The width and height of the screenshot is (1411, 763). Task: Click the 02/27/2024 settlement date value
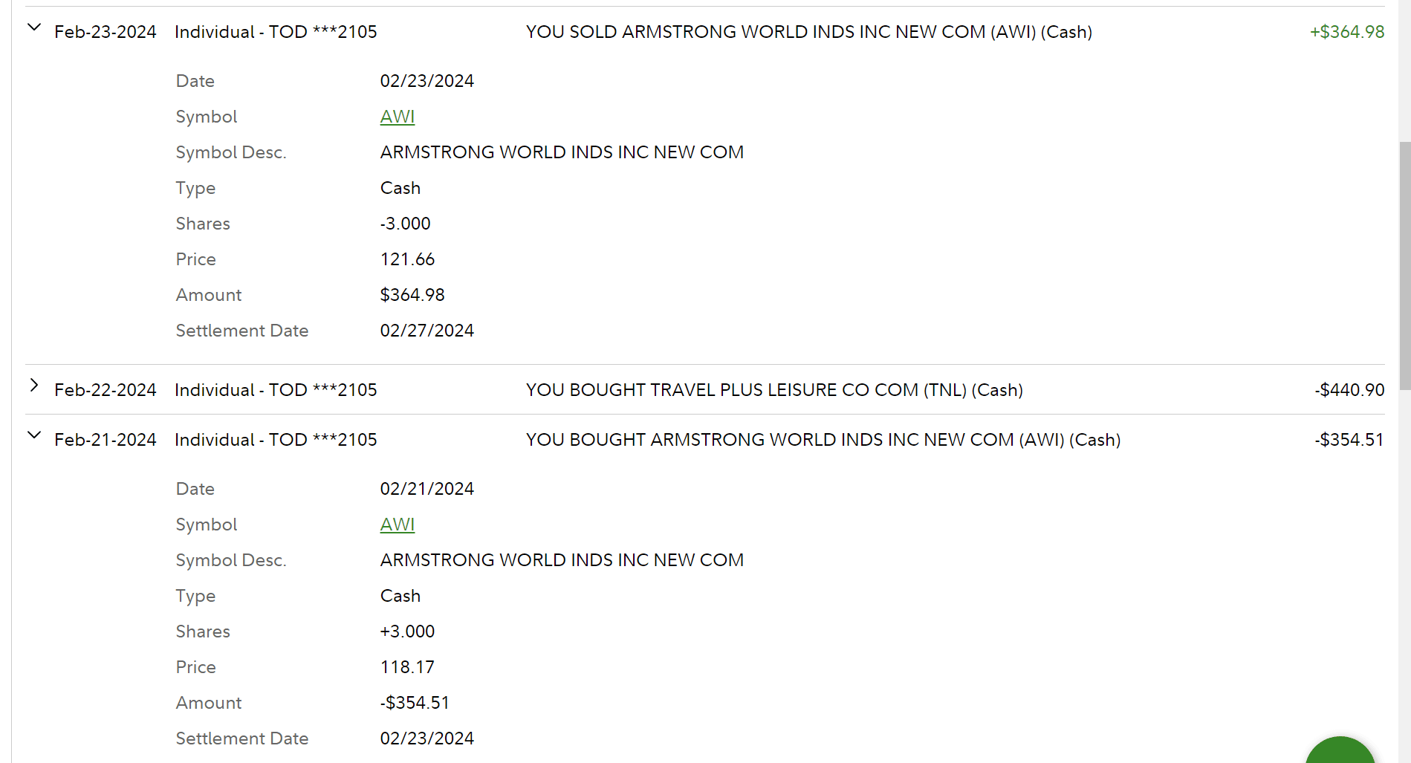[x=427, y=331]
